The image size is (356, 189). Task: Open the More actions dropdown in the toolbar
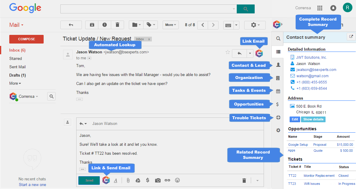[170, 25]
